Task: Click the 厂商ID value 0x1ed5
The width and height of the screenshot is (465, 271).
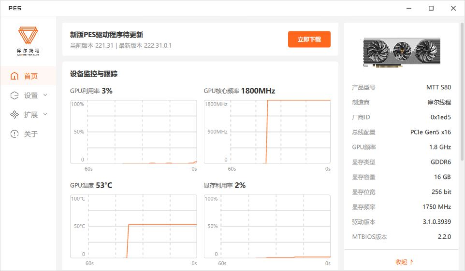Action: (x=441, y=117)
